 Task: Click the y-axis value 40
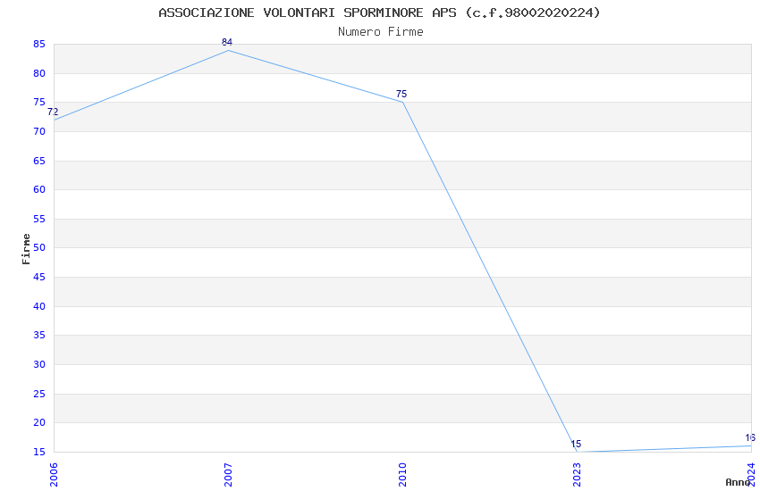pyautogui.click(x=39, y=306)
